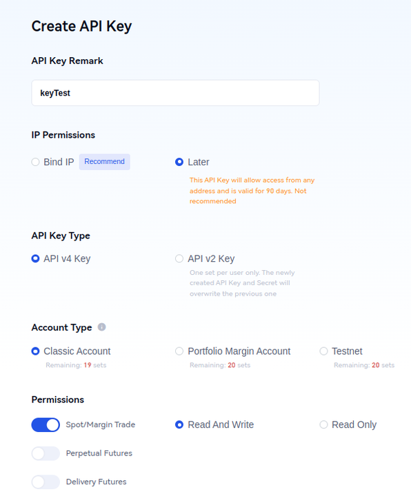Click the orange IP warning text
Screen dimensions: 411x496
tap(252, 190)
